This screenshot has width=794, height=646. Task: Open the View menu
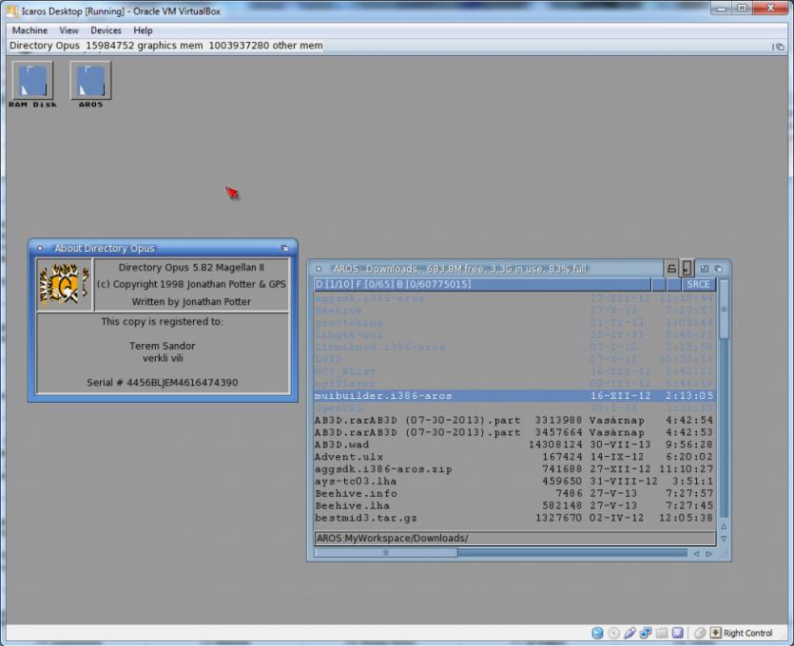[x=68, y=30]
